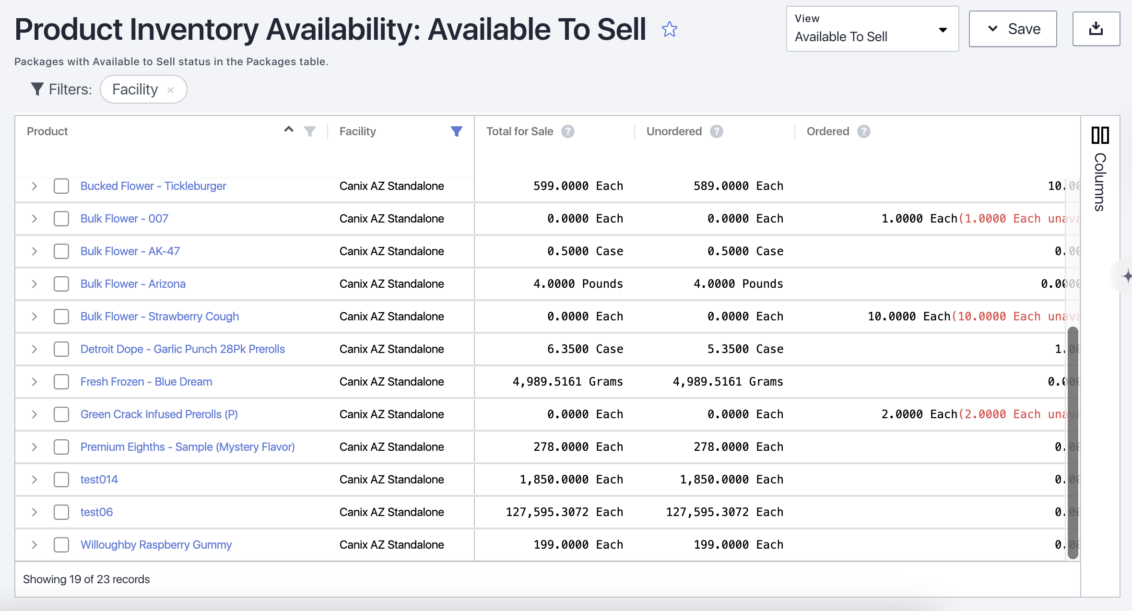This screenshot has width=1132, height=611.
Task: Open the Facility column filter icon
Action: coord(457,131)
